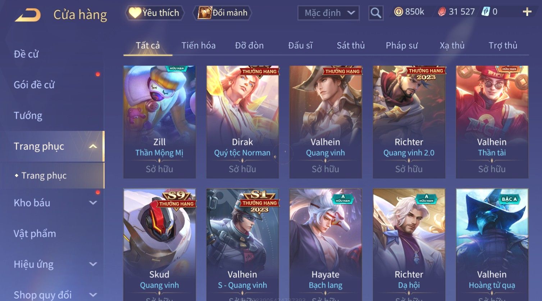Viewport: 542px width, 301px height.
Task: Select Hayate Bạch lang skin card
Action: 325,245
